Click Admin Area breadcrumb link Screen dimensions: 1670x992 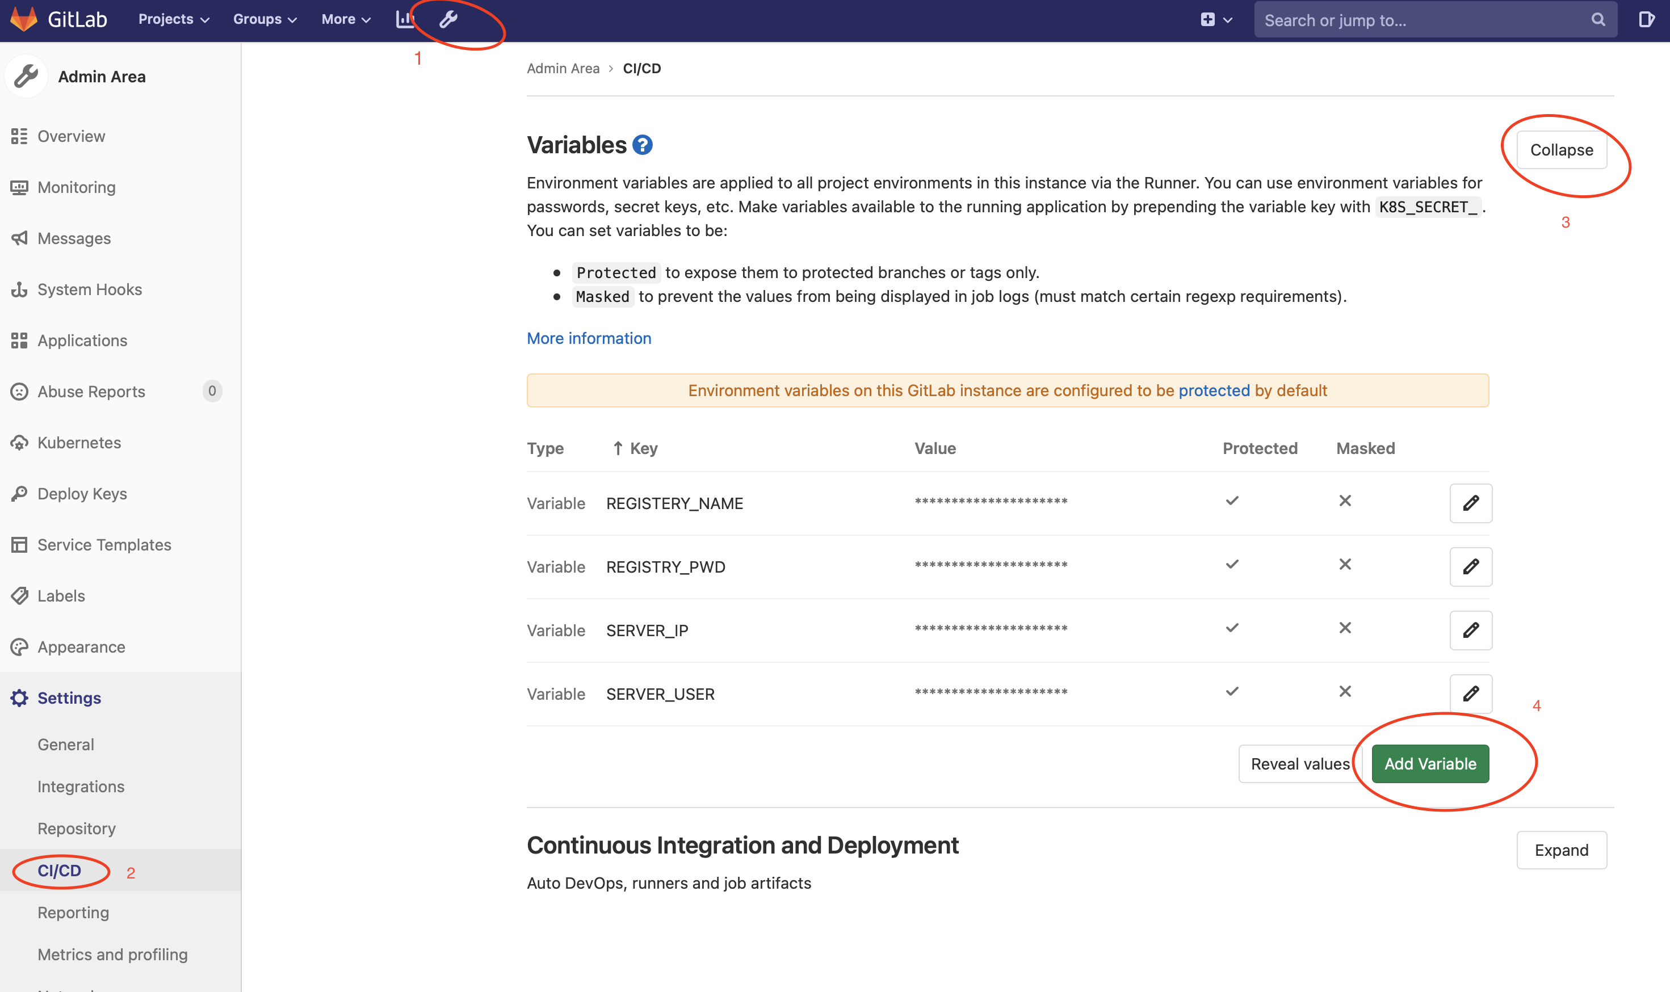coord(563,68)
